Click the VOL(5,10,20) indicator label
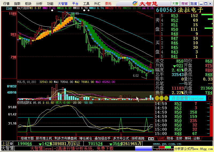This screenshot has width=214, height=152. 26,82
